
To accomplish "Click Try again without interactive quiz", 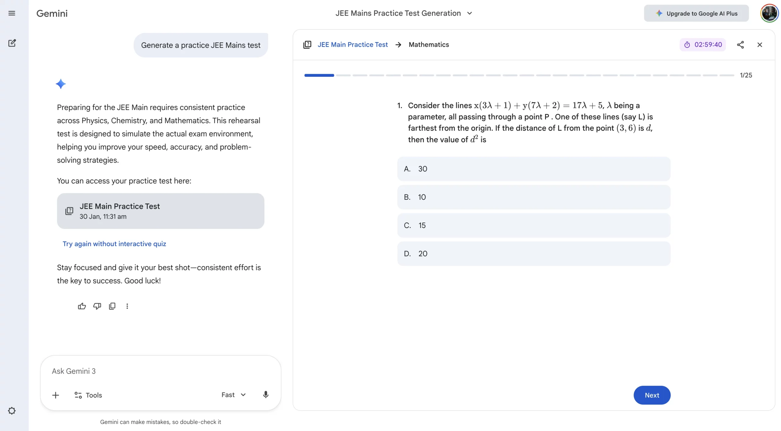I will tap(114, 244).
